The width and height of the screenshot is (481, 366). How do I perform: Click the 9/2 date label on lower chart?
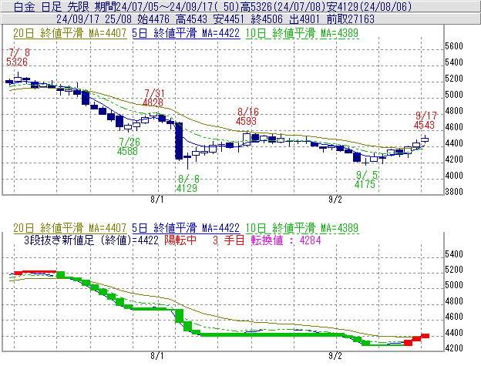coord(335,356)
